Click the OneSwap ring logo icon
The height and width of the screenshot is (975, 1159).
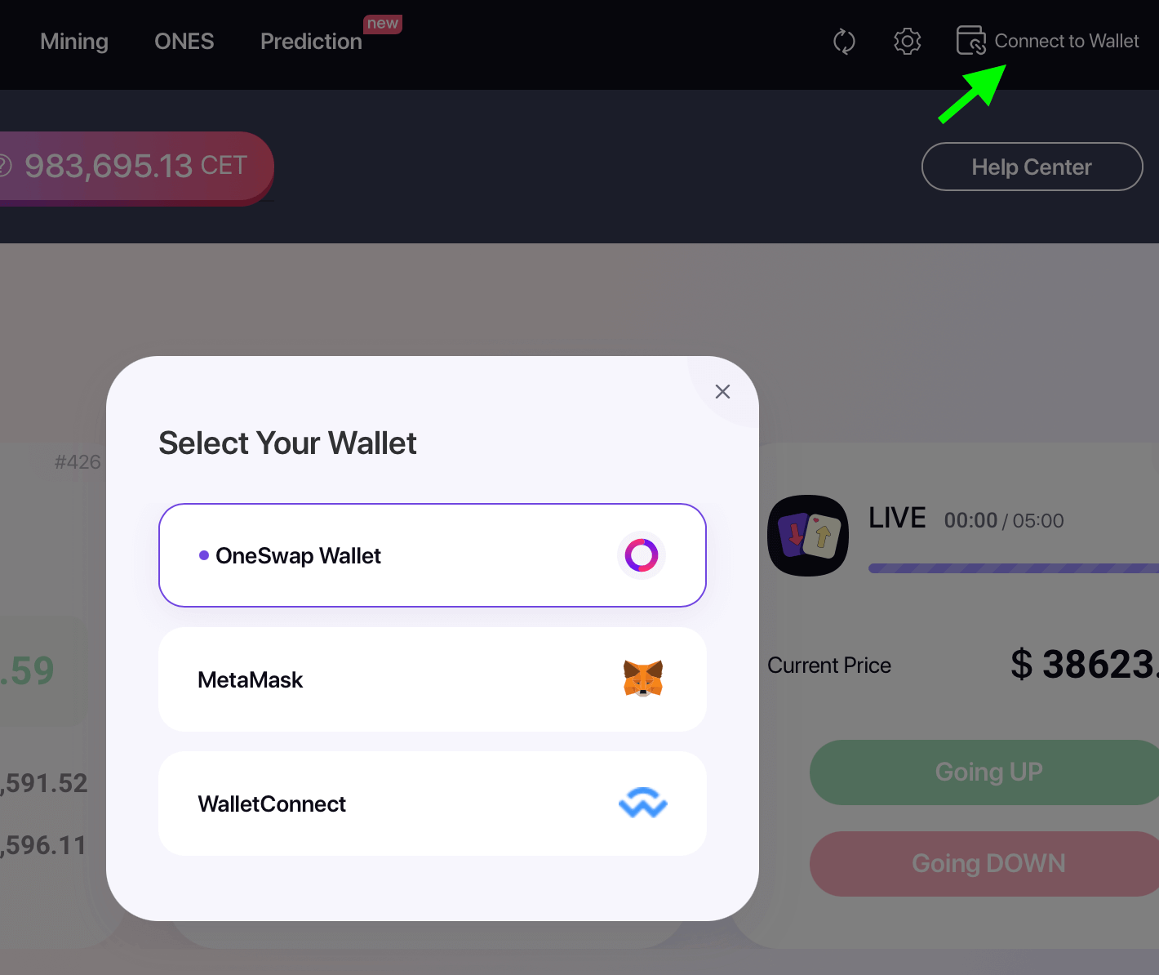tap(642, 555)
